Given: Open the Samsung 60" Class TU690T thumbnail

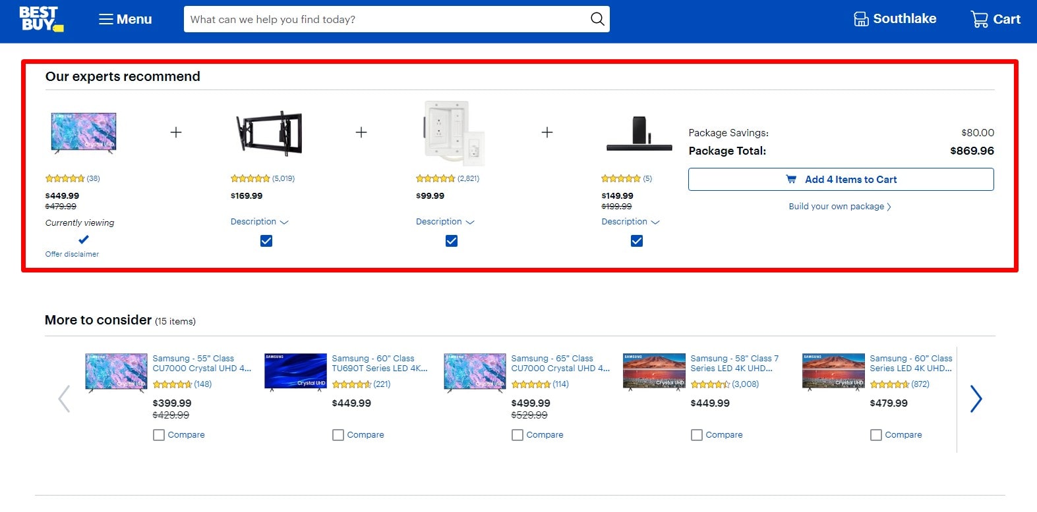Looking at the screenshot, I should 295,372.
